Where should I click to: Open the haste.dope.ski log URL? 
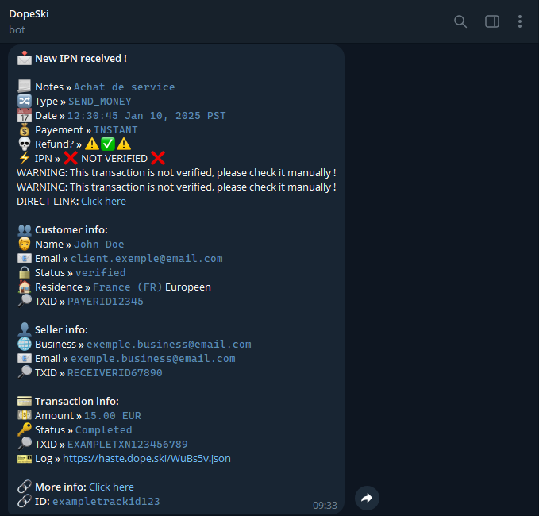pyautogui.click(x=147, y=459)
